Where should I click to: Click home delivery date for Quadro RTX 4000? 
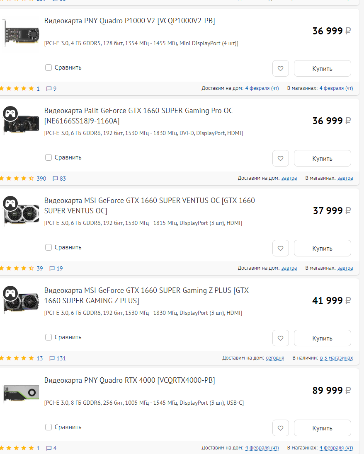tap(262, 448)
